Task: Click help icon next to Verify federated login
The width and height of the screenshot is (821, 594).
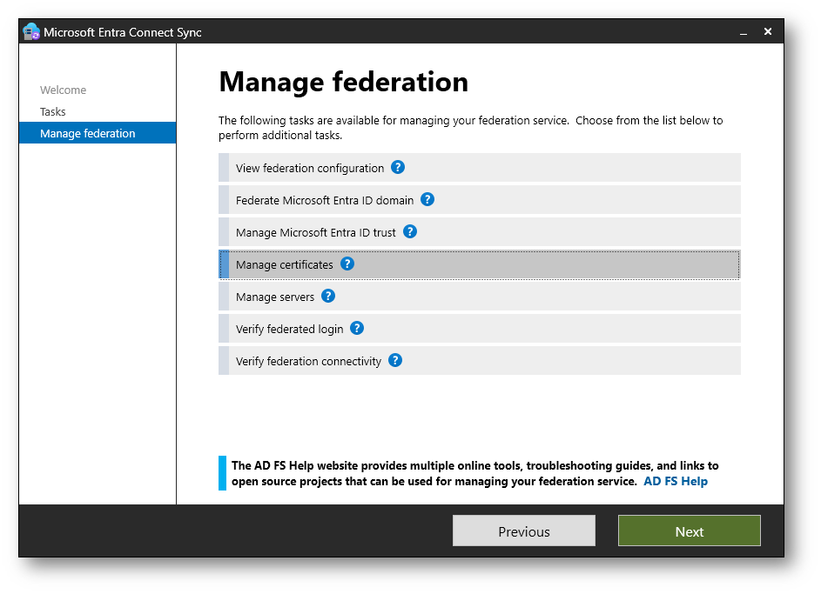Action: [x=357, y=328]
